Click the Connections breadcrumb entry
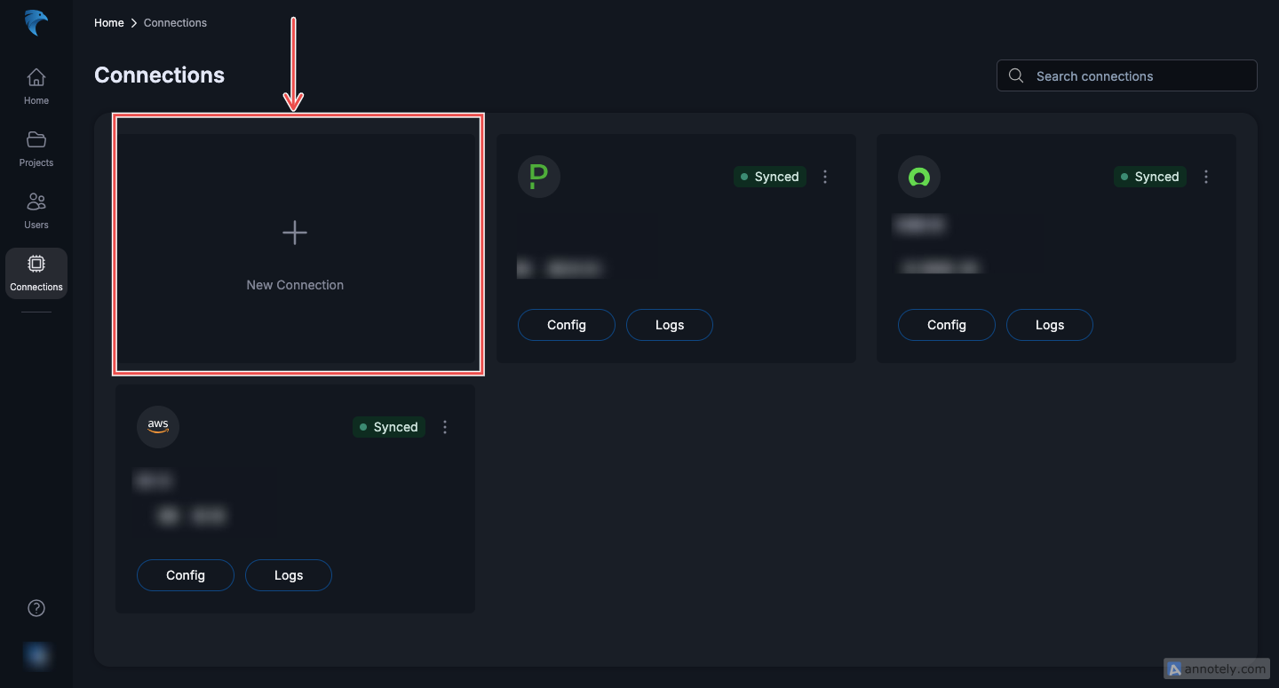Viewport: 1279px width, 688px height. tap(175, 23)
